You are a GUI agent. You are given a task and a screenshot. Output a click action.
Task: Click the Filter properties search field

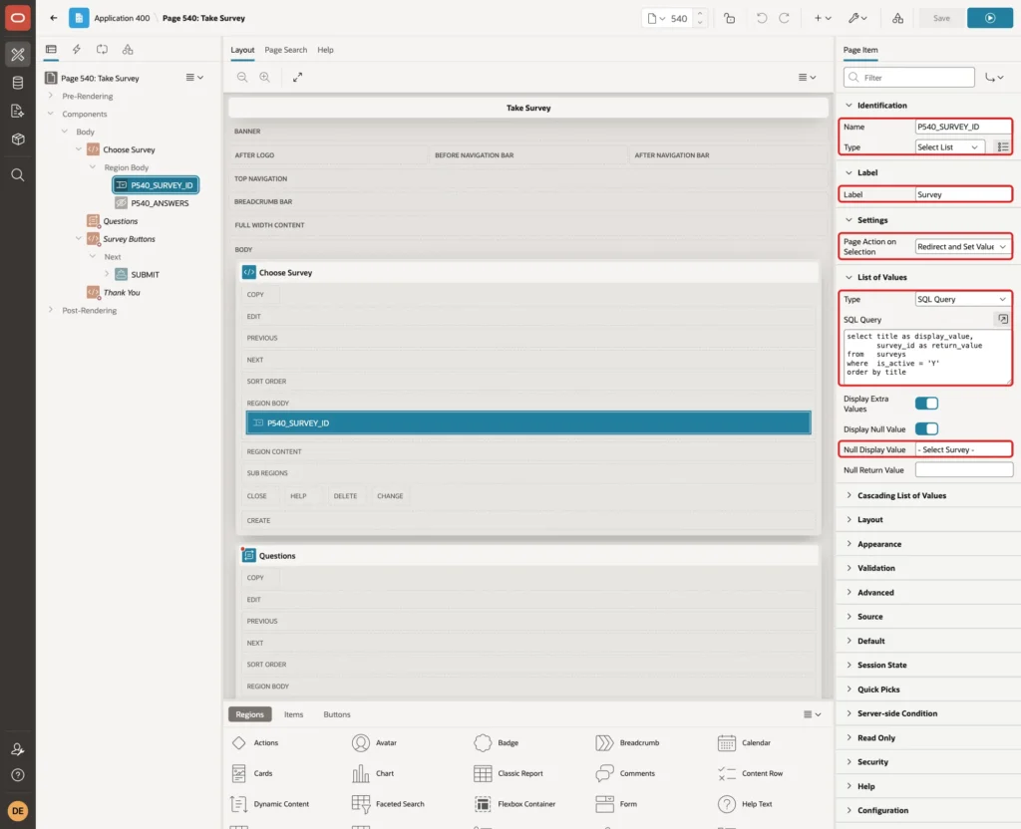(x=909, y=78)
